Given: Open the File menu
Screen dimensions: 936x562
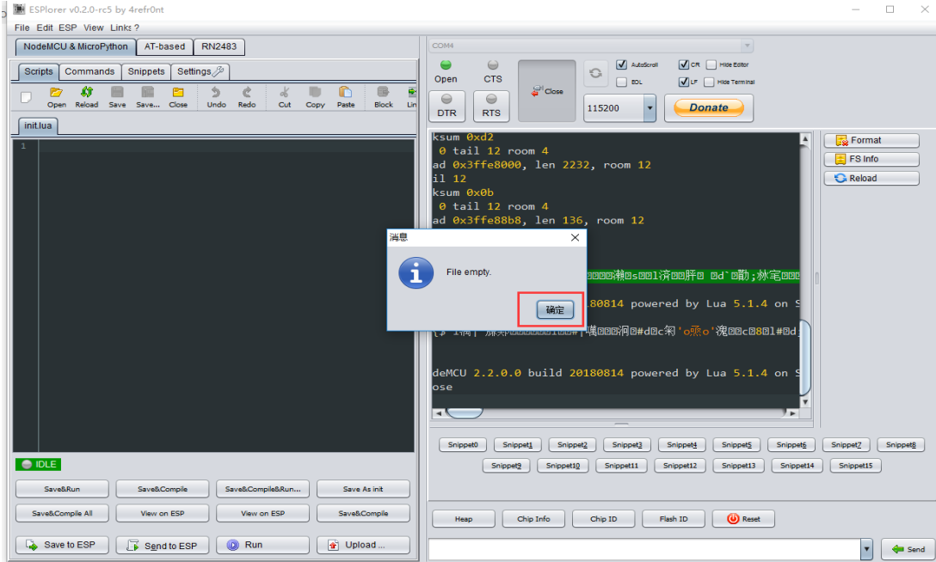Looking at the screenshot, I should click(22, 27).
